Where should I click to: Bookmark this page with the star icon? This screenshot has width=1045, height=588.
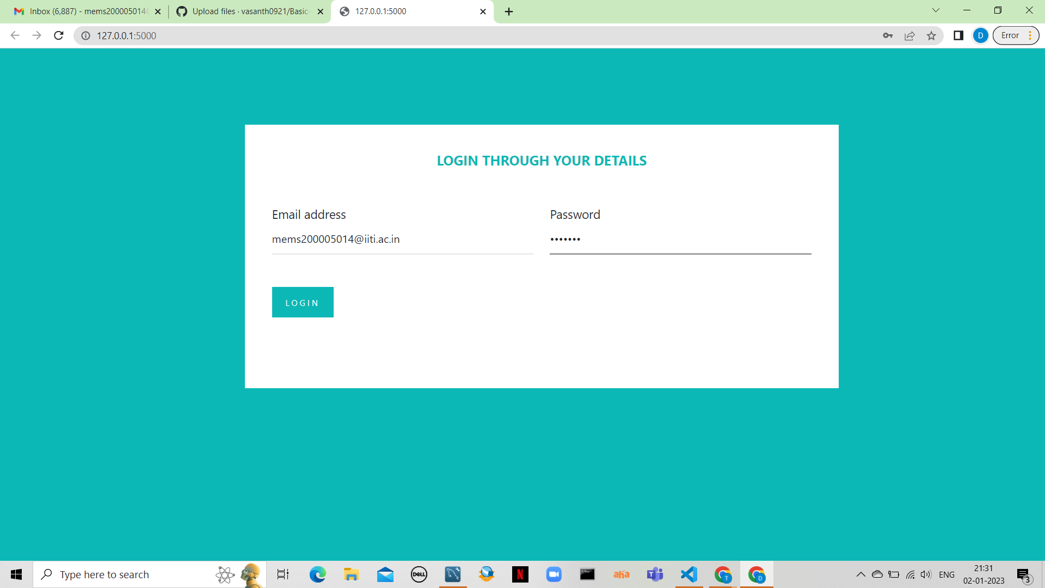coord(932,35)
